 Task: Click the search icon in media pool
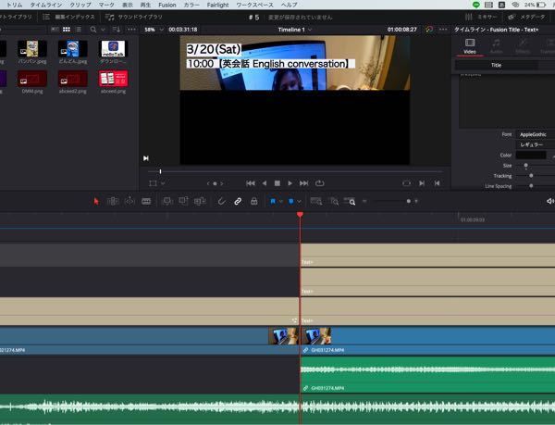[x=92, y=30]
